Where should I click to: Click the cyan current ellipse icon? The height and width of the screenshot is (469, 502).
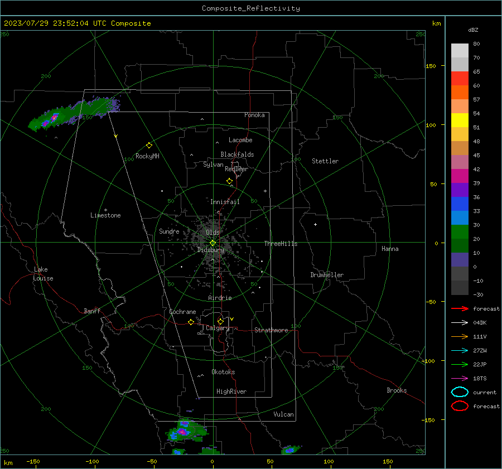(x=460, y=392)
